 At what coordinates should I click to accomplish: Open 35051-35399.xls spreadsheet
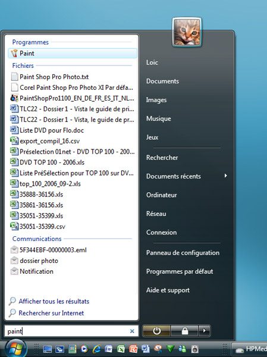coord(37,216)
